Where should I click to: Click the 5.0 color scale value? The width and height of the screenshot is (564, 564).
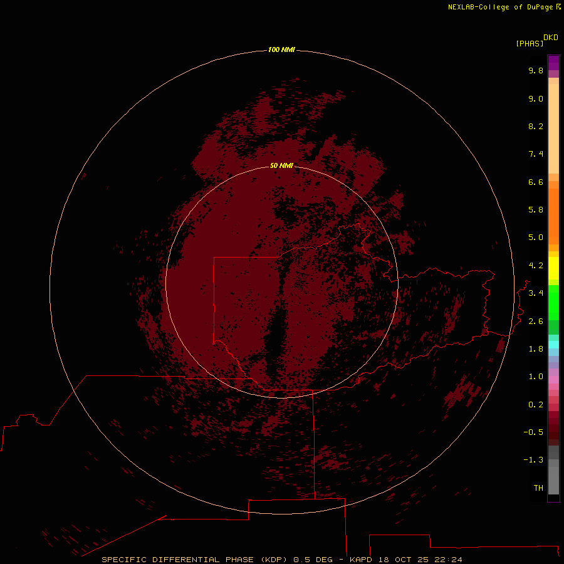(536, 238)
